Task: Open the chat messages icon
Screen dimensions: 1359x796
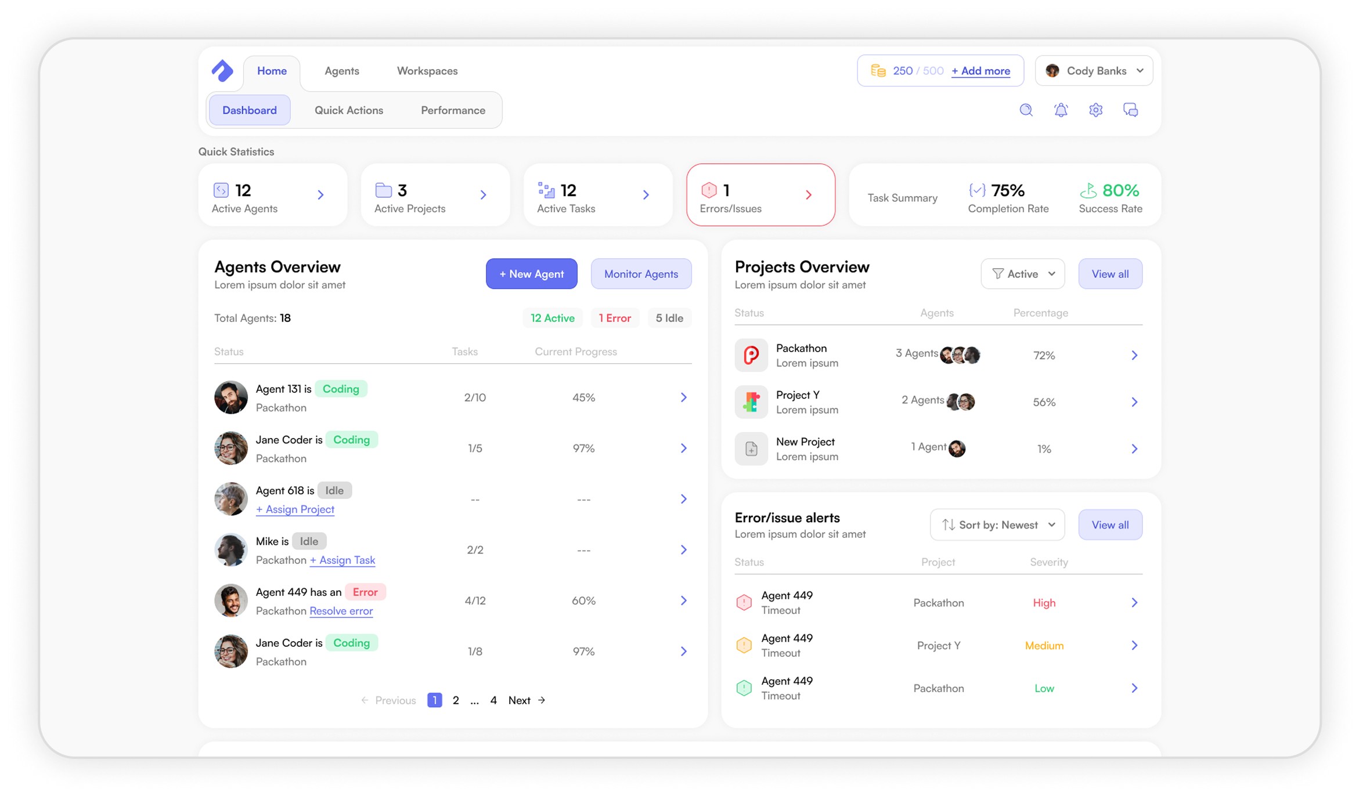Action: click(x=1131, y=110)
